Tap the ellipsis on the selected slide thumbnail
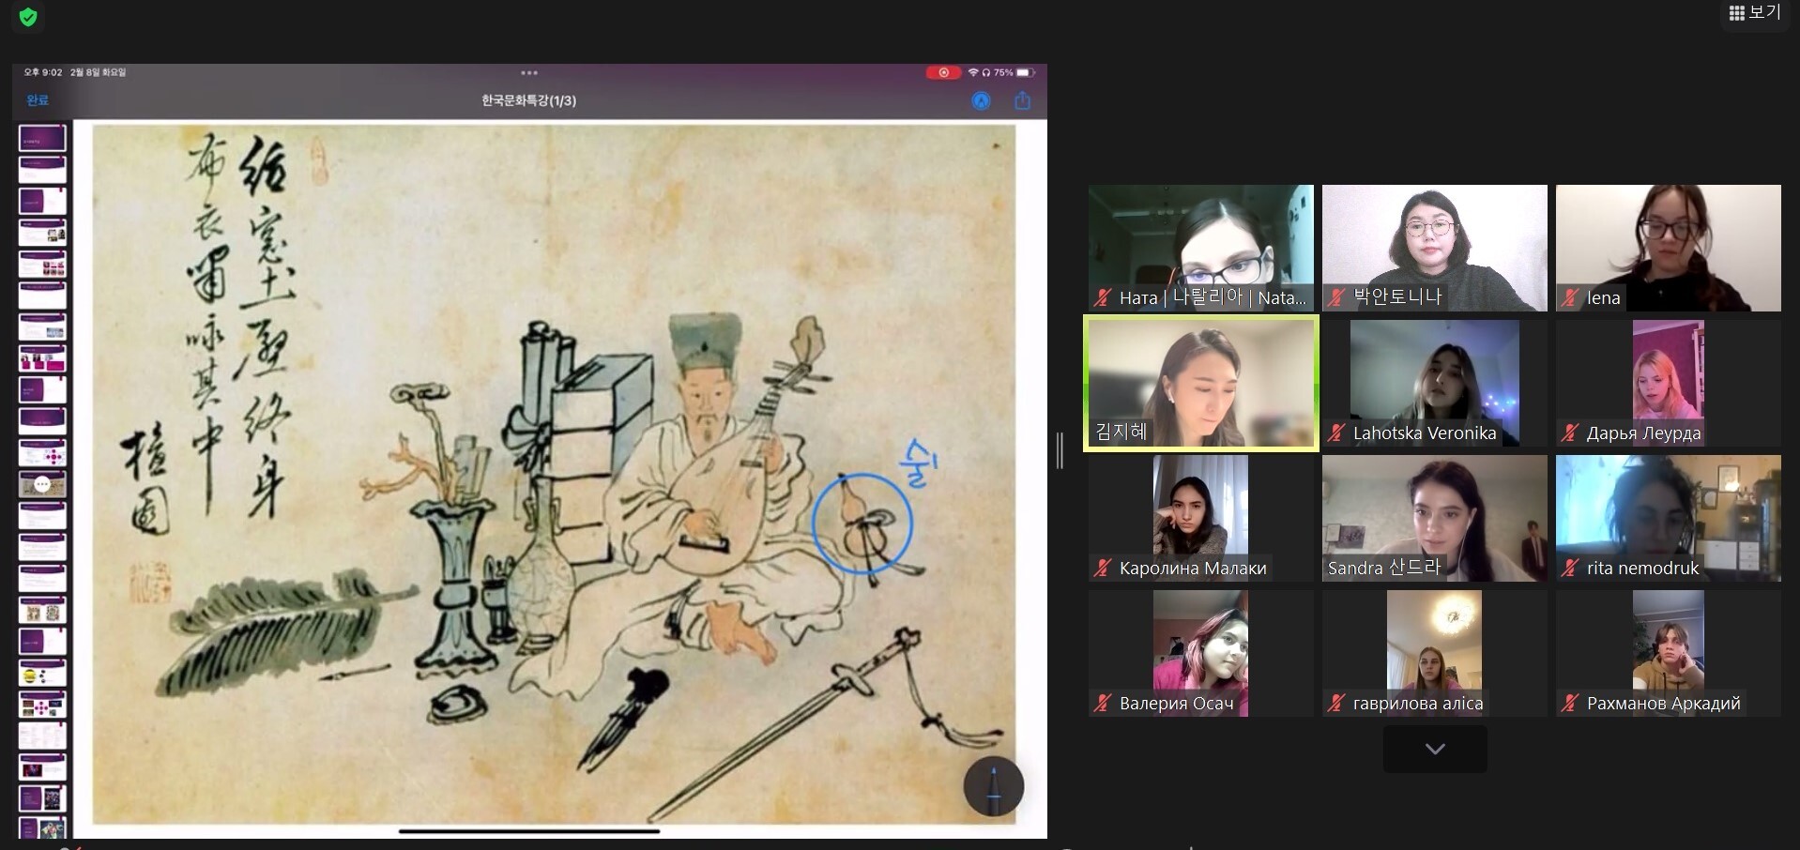Image resolution: width=1800 pixels, height=850 pixels. (42, 484)
